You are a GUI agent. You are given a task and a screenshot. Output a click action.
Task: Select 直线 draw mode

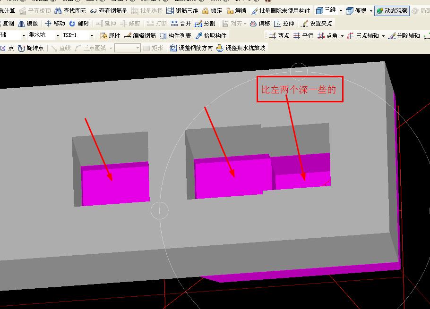click(x=61, y=48)
